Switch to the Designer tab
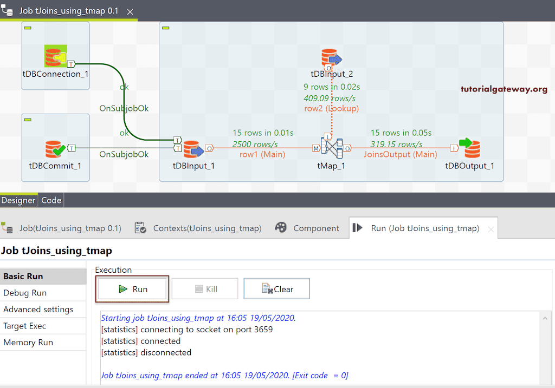The height and width of the screenshot is (388, 555). pos(18,200)
